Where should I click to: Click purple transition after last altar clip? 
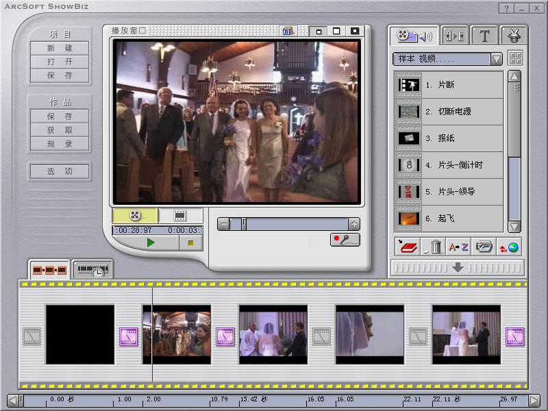click(515, 336)
